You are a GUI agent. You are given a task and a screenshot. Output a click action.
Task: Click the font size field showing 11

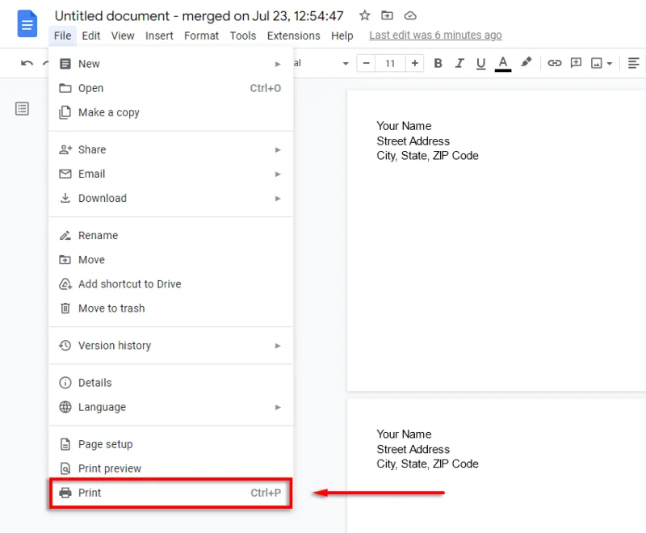390,63
